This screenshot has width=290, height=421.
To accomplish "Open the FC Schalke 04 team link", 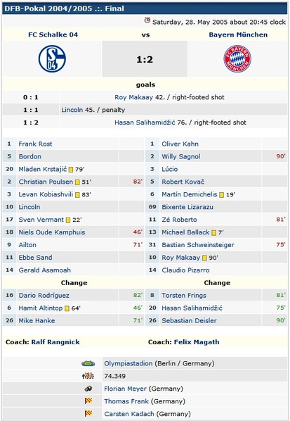I will pyautogui.click(x=53, y=34).
